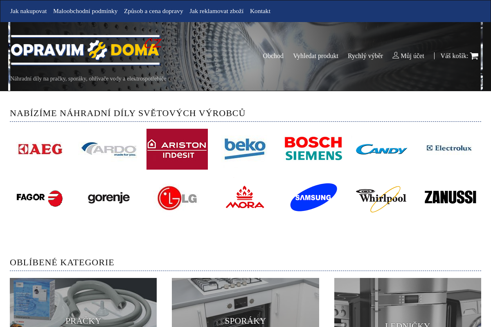
Task: Open Rychlý výběr link
Action: point(365,56)
